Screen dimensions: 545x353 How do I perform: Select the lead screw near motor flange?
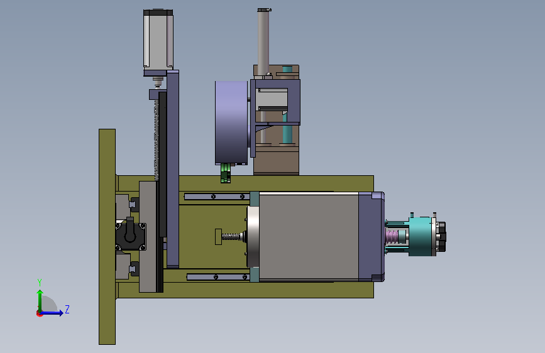click(232, 237)
